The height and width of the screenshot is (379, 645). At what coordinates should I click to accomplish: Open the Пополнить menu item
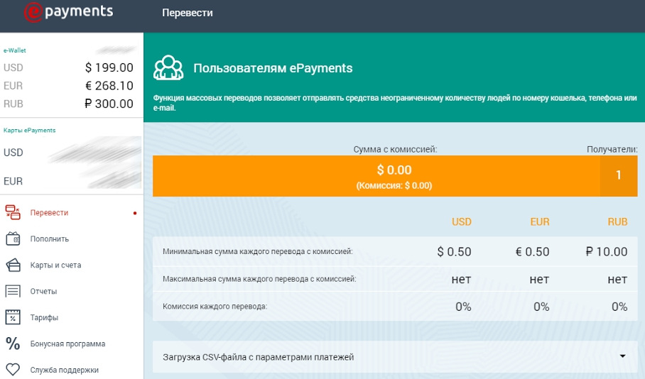pos(49,239)
